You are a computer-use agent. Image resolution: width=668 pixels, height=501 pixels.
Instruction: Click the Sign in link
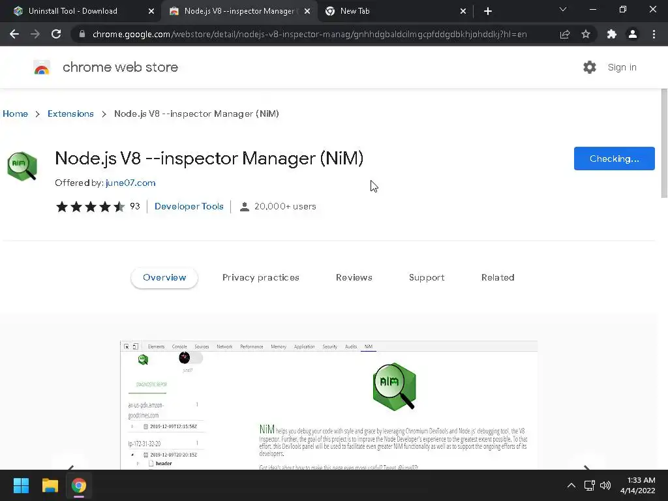[x=622, y=67]
